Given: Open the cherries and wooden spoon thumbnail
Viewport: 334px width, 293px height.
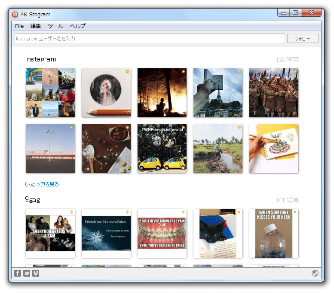Looking at the screenshot, I should 106,149.
